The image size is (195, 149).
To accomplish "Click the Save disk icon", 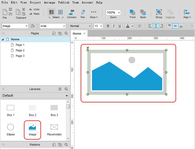I will coord(11,9).
